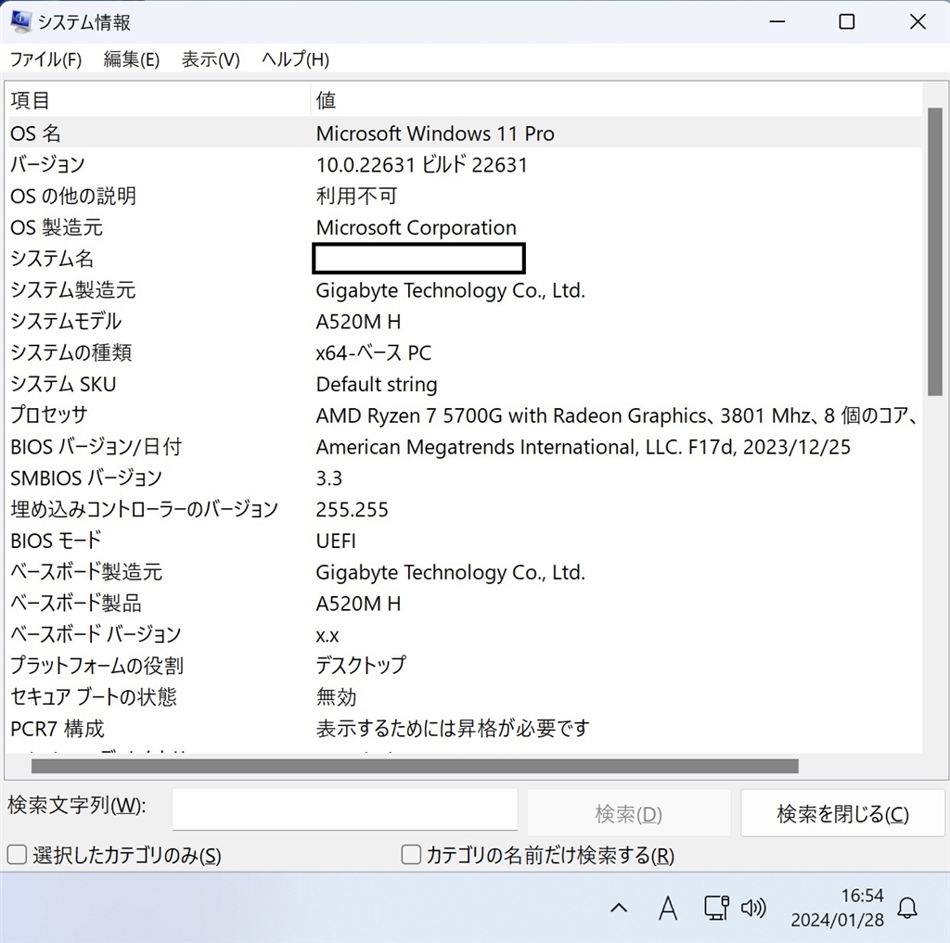
Task: Open the 表示(V) menu
Action: point(211,59)
